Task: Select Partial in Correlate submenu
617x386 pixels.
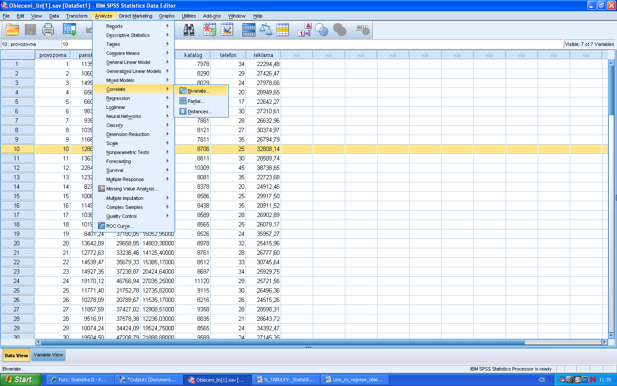Action: (201, 101)
